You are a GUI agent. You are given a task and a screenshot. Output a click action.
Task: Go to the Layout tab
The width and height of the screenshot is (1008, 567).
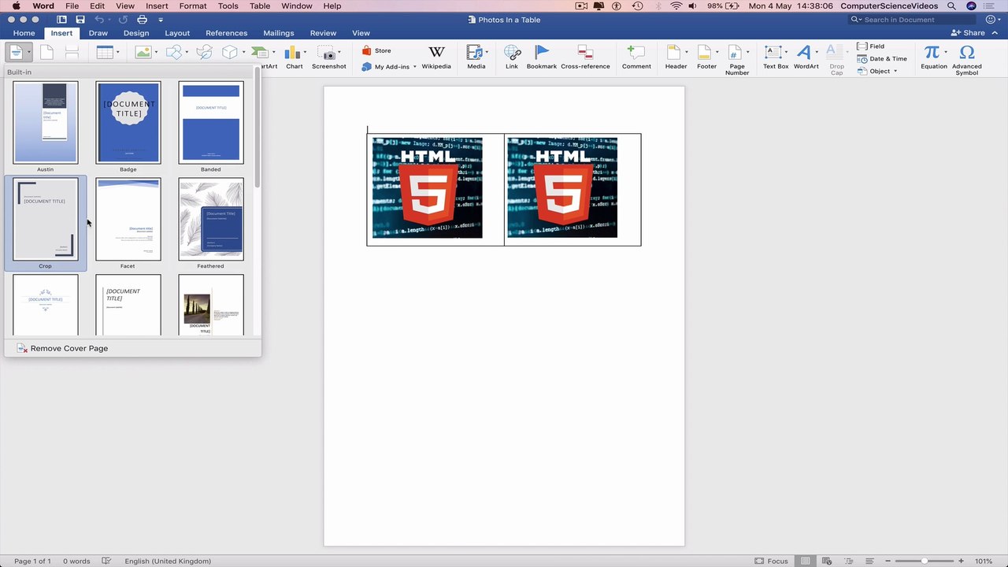click(x=177, y=33)
